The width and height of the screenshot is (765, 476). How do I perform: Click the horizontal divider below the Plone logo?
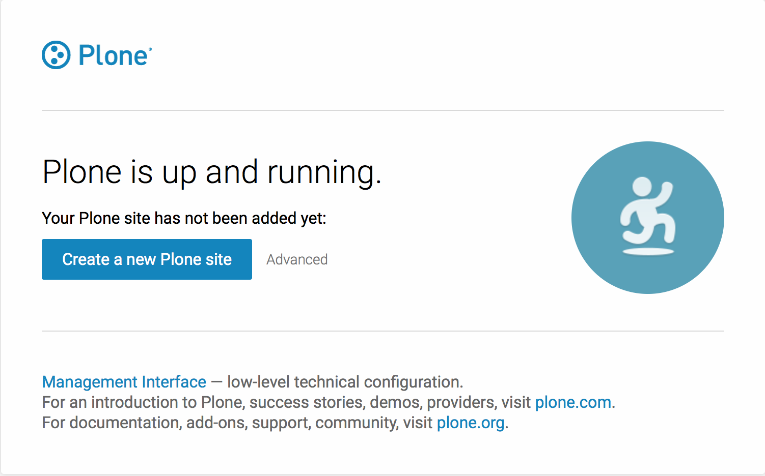pyautogui.click(x=382, y=110)
